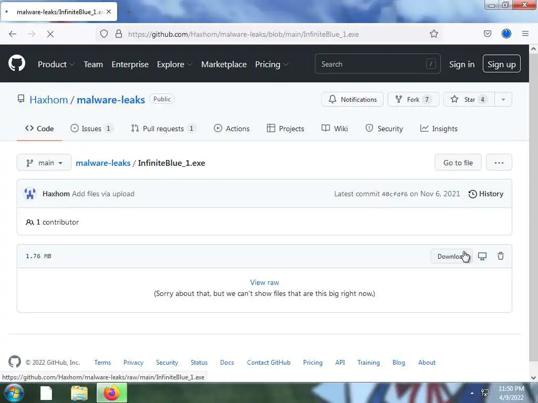Open the File Explorer taskbar icon
The height and width of the screenshot is (403, 538).
(79, 393)
